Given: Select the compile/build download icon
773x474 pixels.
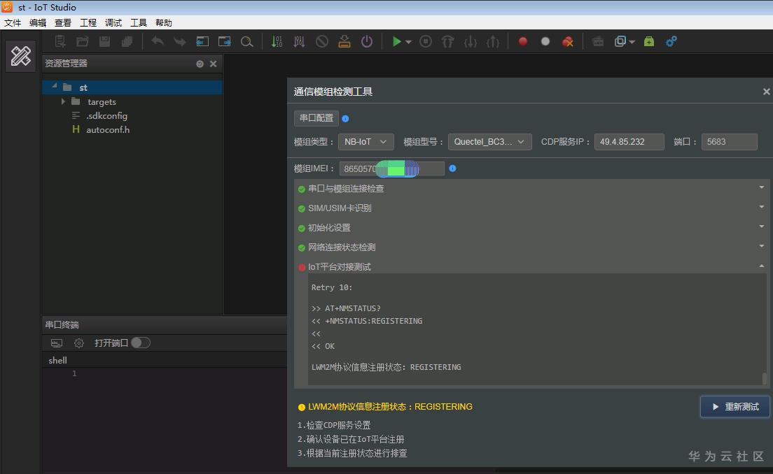Looking at the screenshot, I should [x=344, y=41].
